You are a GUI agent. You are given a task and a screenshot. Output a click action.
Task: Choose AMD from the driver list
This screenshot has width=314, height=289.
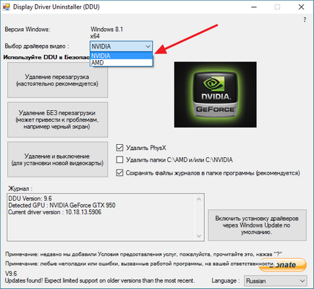click(x=122, y=62)
